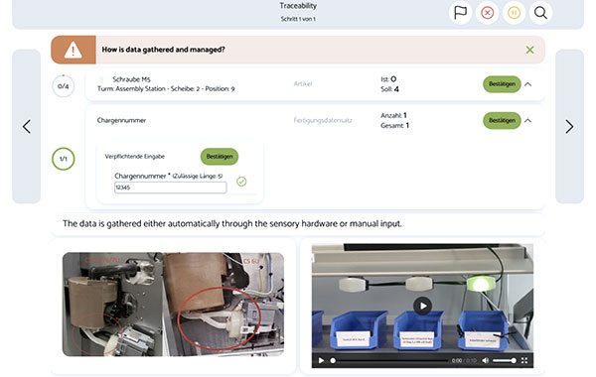This screenshot has height=377, width=596.
Task: Click the green validation checkmark circle
Action: [241, 182]
